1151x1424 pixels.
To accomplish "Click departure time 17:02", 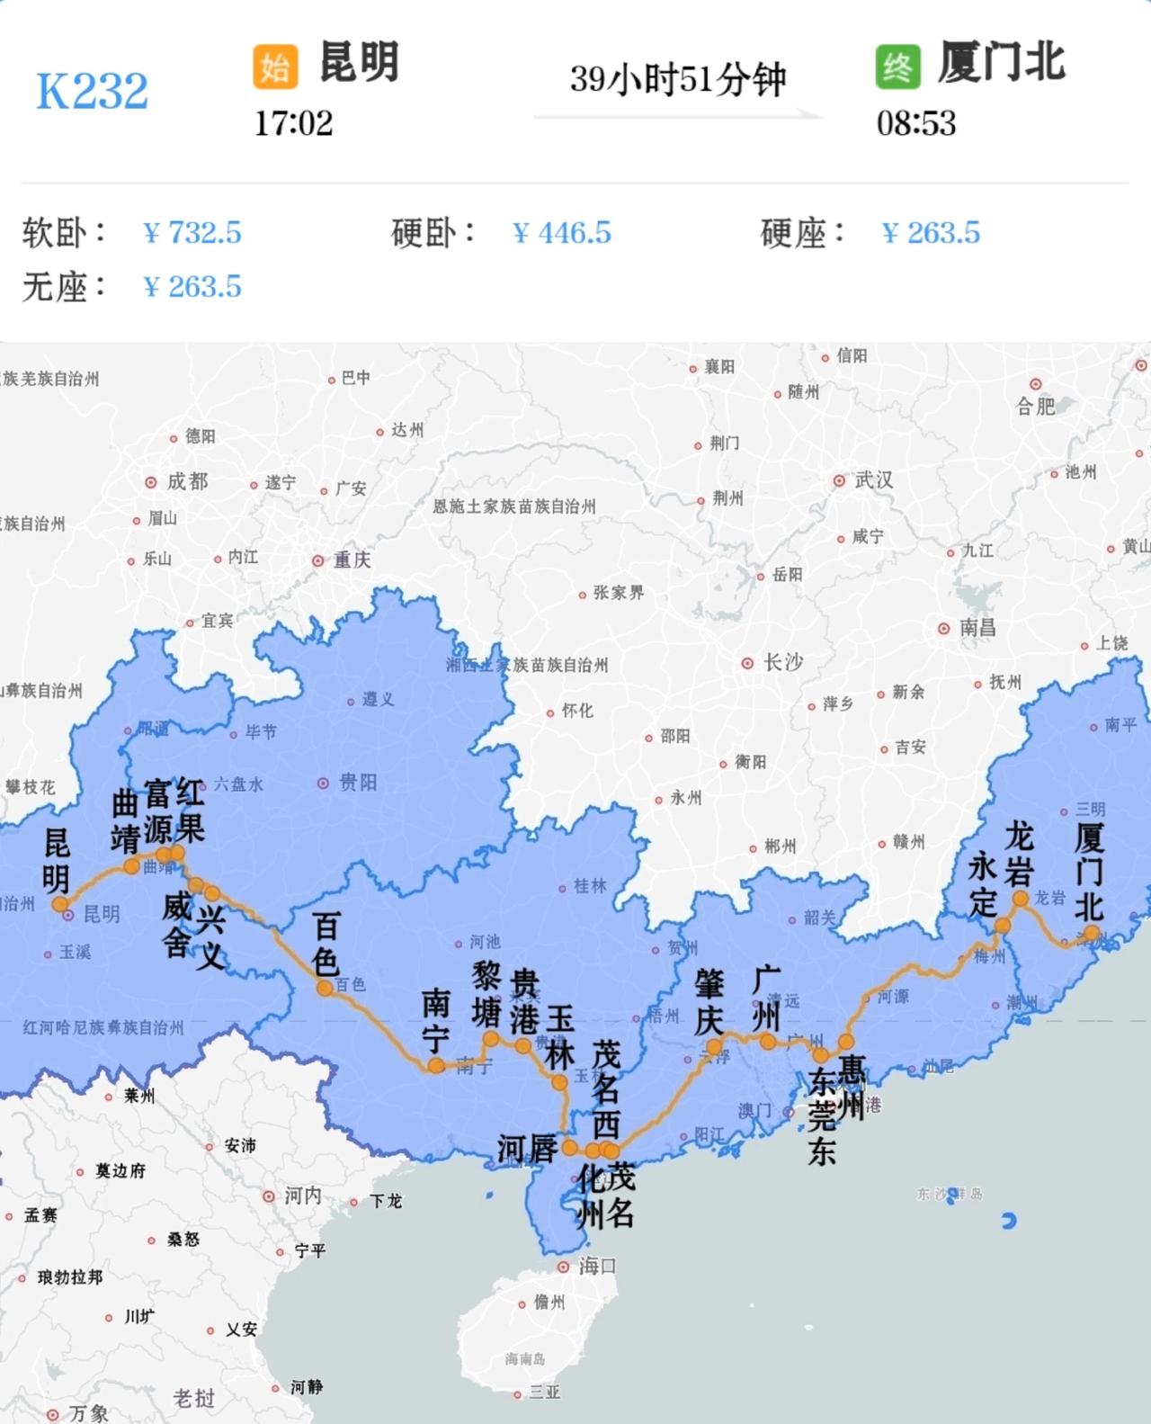I will point(293,123).
